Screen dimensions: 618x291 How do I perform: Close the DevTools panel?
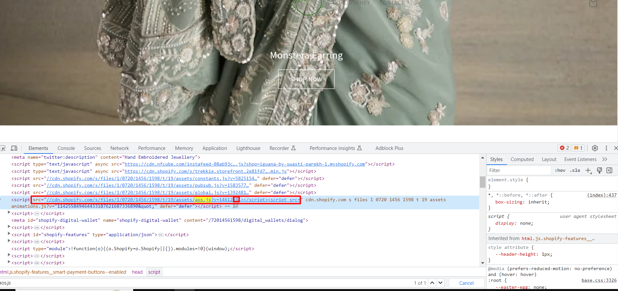tap(616, 148)
